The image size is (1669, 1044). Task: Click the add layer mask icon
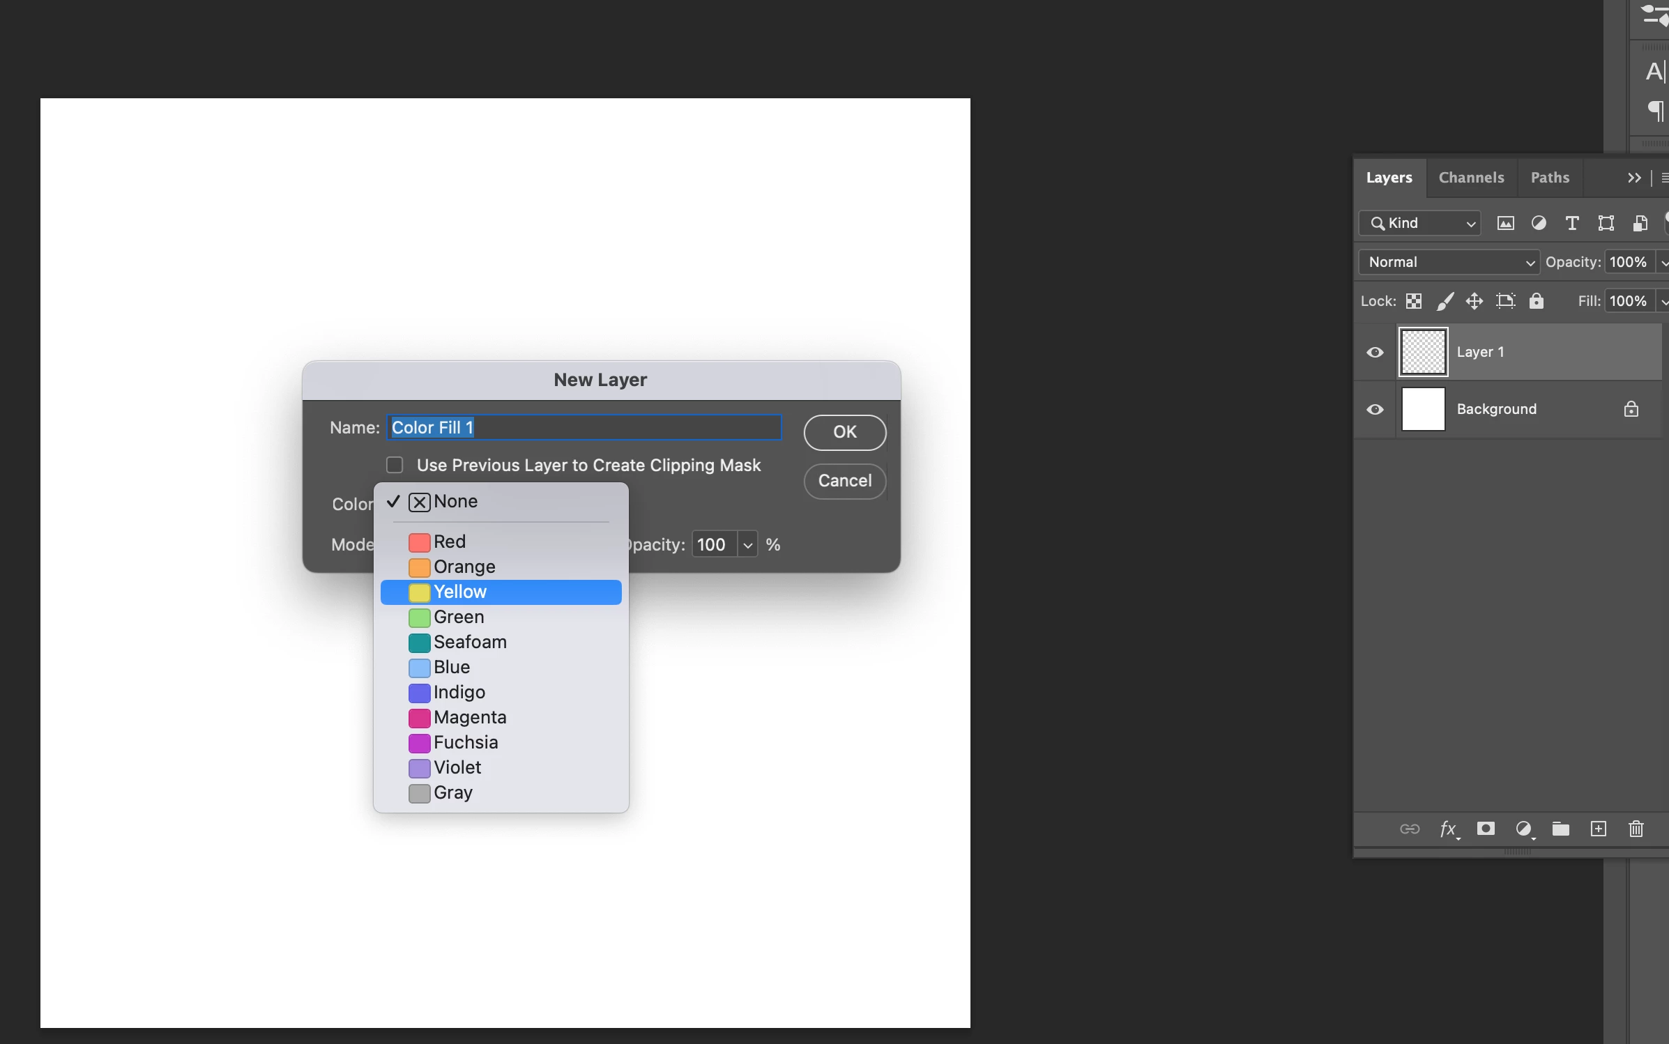(1486, 829)
